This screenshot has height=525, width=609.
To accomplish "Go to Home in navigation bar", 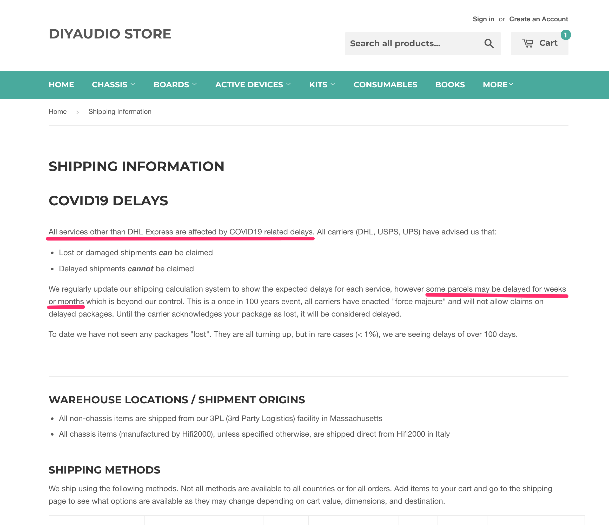I will pos(61,85).
